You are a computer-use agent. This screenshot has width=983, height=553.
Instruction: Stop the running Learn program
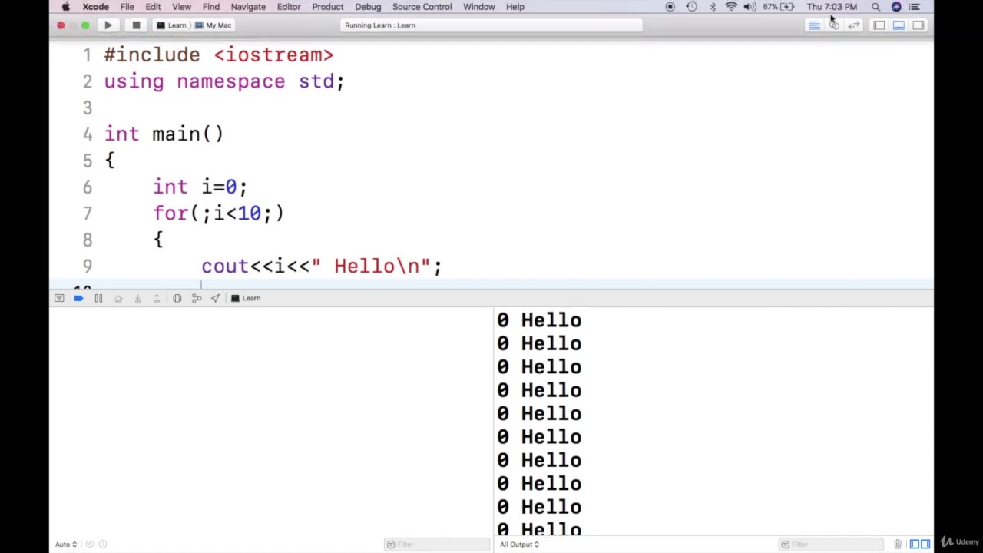[x=136, y=25]
